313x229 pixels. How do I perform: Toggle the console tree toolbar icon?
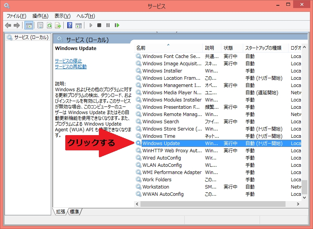pos(29,25)
